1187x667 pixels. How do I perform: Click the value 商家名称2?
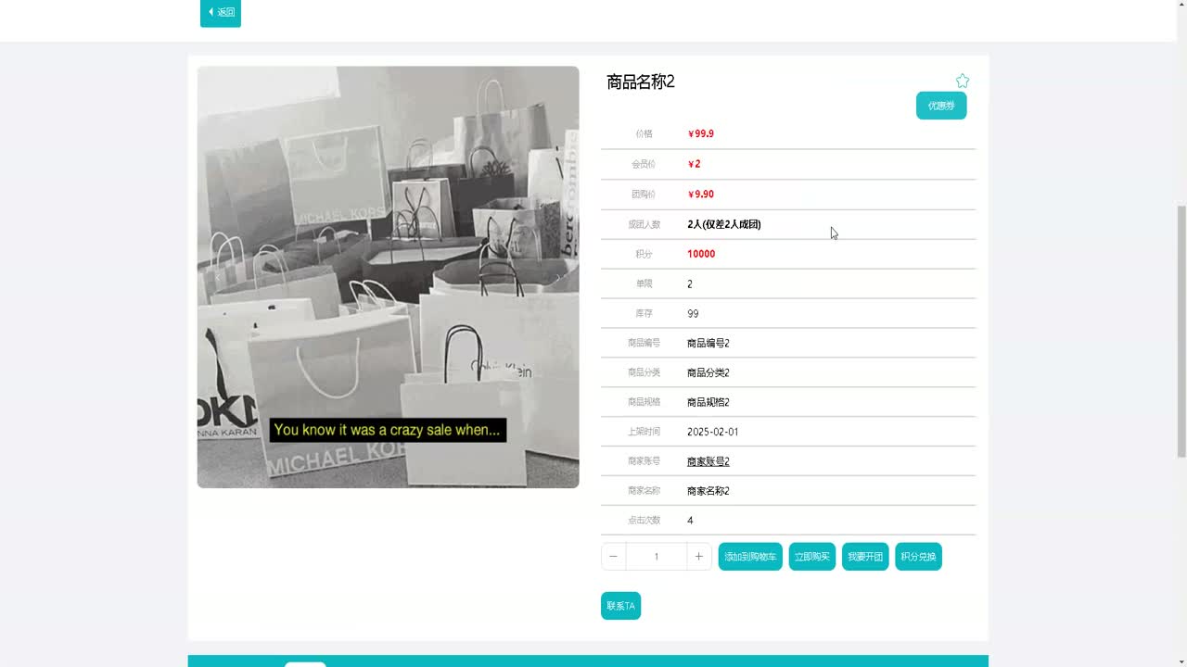[708, 491]
